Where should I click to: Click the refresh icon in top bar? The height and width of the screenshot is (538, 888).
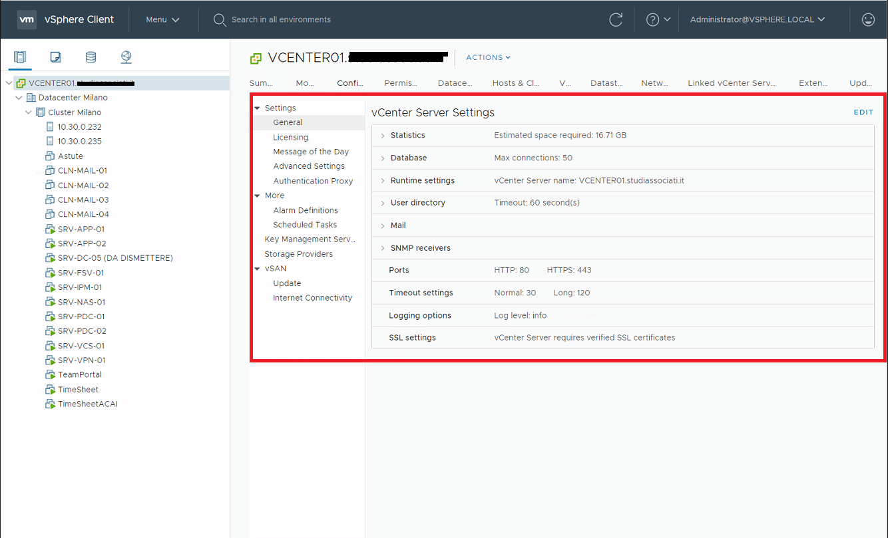(616, 19)
